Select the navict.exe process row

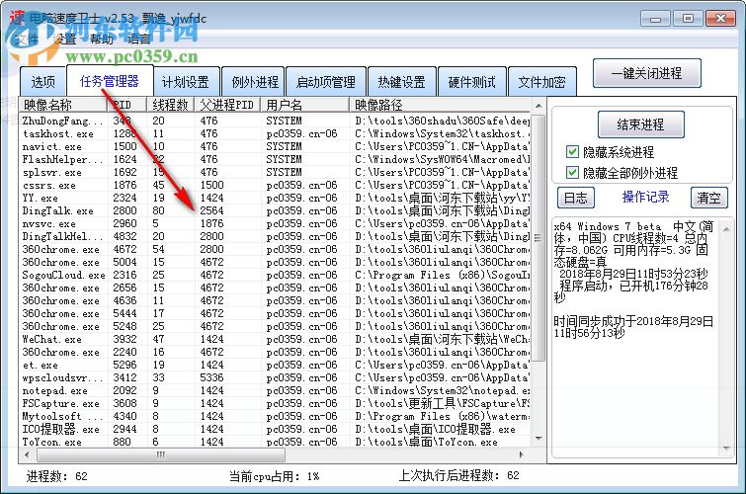pos(275,146)
